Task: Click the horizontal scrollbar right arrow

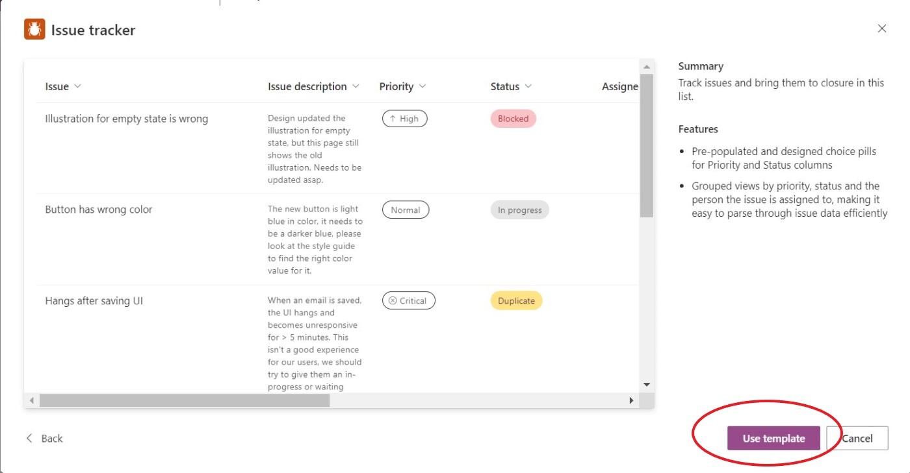Action: pos(630,400)
